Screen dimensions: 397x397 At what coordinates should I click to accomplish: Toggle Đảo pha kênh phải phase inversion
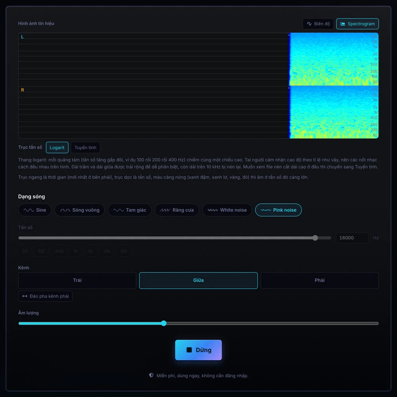pos(45,296)
